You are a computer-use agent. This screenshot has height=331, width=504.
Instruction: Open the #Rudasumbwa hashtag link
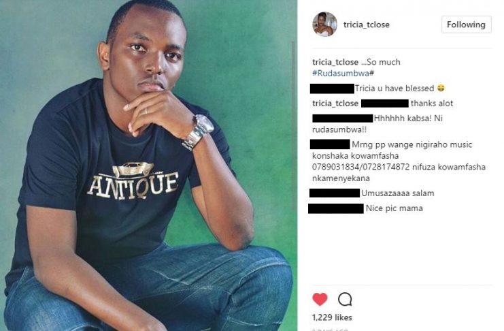(x=341, y=74)
